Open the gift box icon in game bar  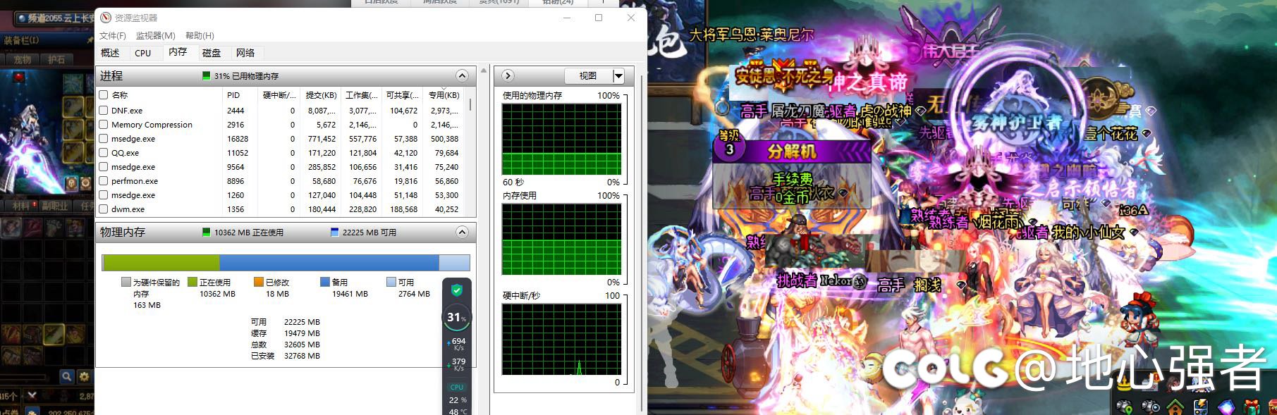pyautogui.click(x=1252, y=407)
